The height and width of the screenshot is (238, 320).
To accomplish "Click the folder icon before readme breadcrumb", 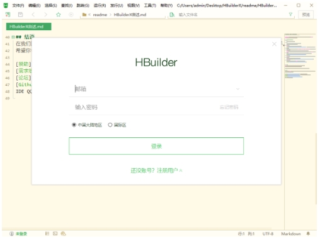I will point(84,14).
